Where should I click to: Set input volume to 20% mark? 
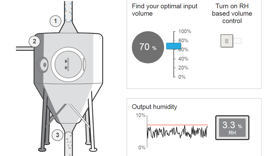point(174,68)
